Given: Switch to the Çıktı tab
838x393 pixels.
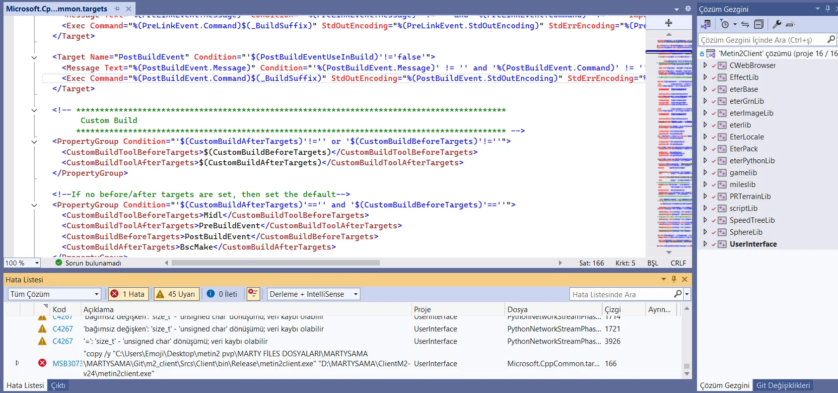Looking at the screenshot, I should coord(58,386).
